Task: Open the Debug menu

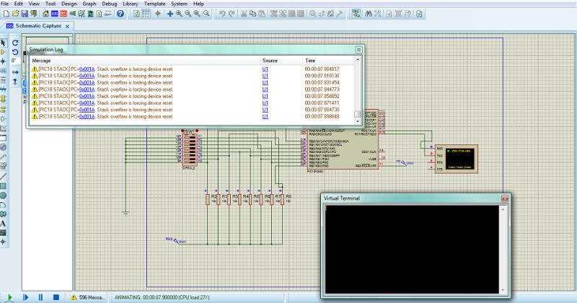Action: [x=109, y=4]
